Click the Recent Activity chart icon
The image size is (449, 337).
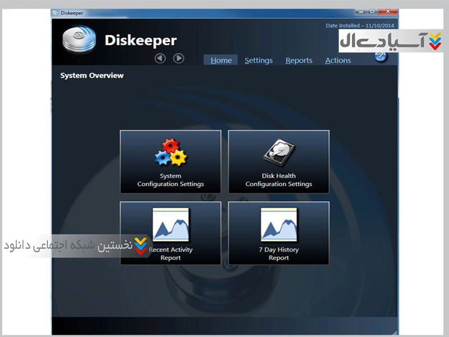(x=171, y=225)
